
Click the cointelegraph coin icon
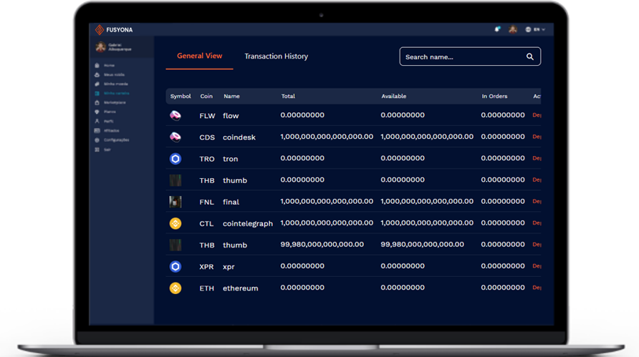coord(176,223)
